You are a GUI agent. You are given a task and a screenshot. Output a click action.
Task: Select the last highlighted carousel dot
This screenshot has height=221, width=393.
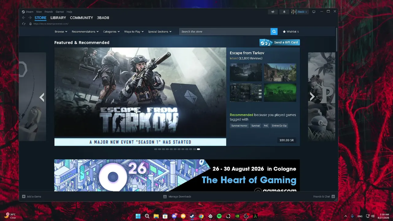click(198, 149)
